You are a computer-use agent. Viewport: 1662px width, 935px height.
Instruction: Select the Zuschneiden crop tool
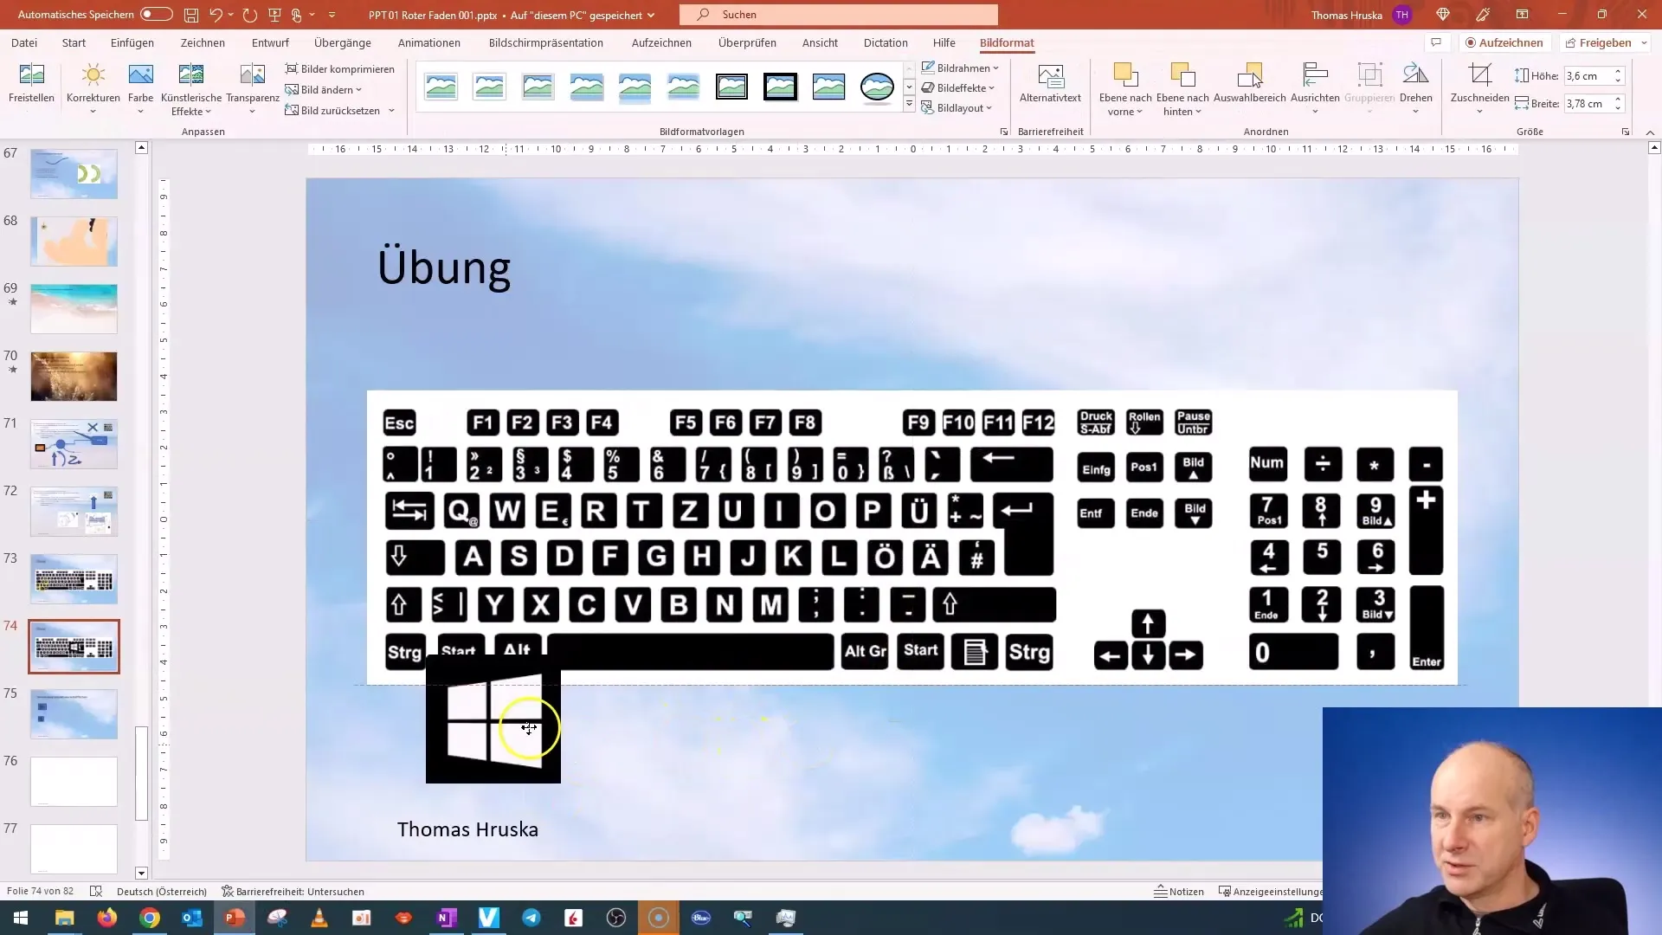(1479, 76)
